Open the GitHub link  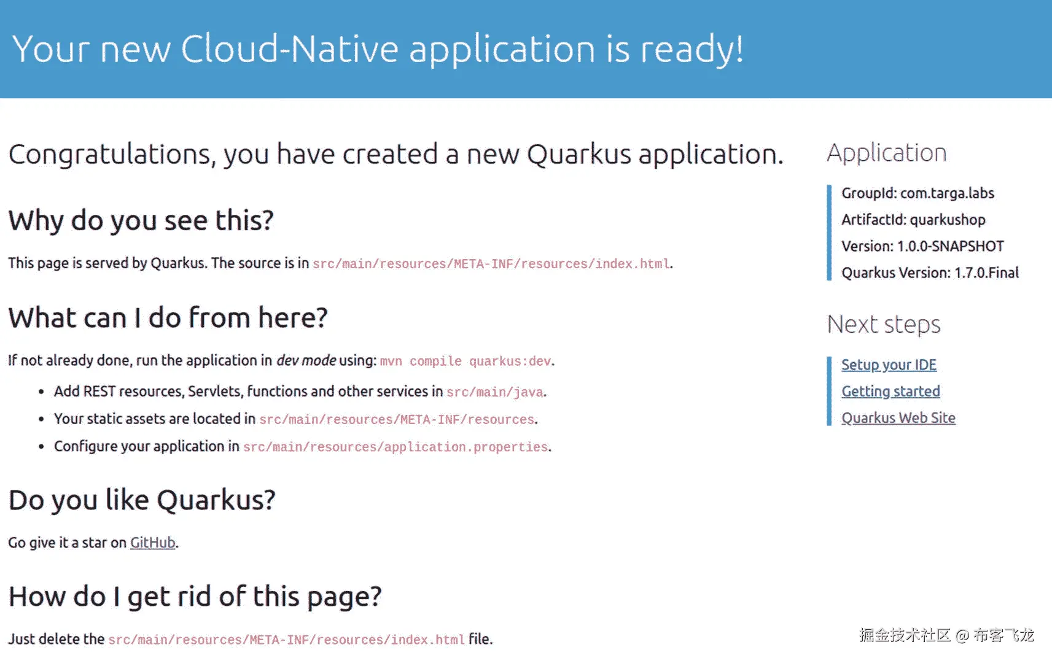pyautogui.click(x=153, y=543)
